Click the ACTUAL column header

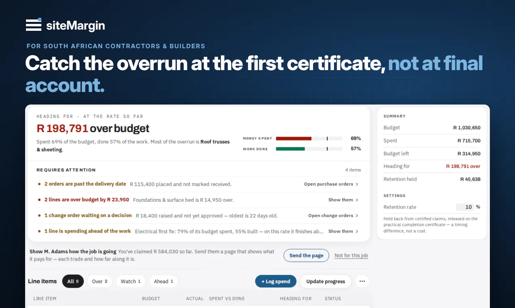coord(195,299)
